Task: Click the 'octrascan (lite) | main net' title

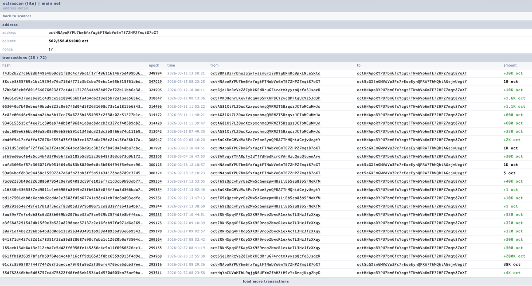Action: [x=32, y=4]
